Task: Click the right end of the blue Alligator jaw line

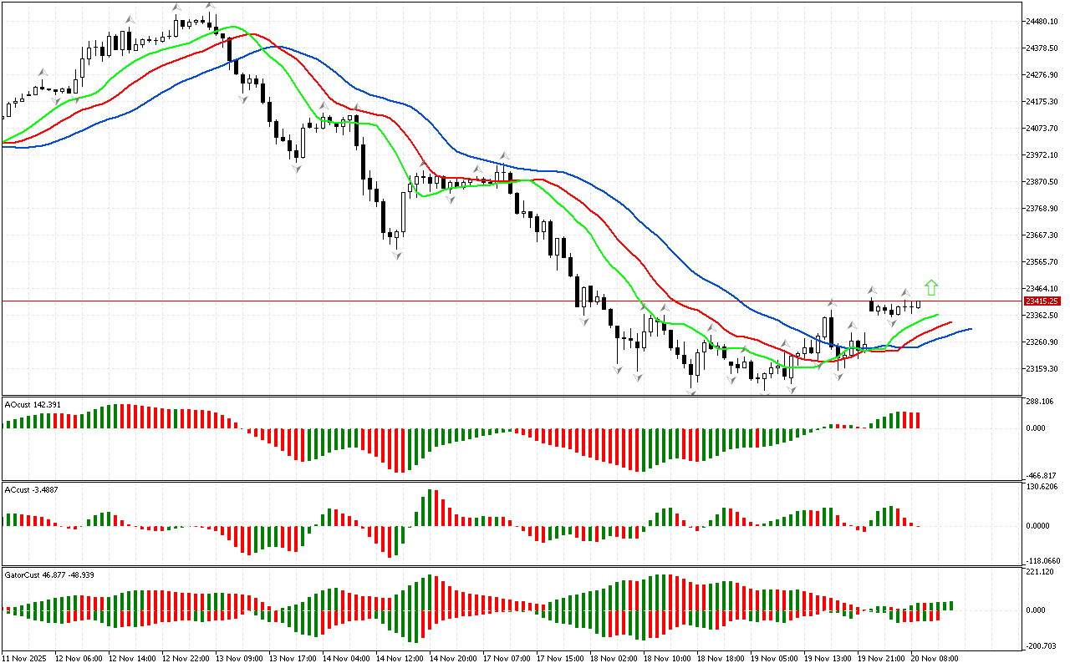Action: (970, 329)
